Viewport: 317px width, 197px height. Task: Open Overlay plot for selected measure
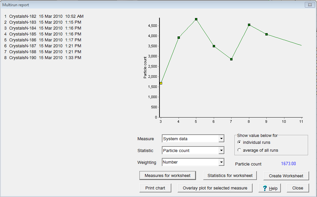tap(215, 188)
